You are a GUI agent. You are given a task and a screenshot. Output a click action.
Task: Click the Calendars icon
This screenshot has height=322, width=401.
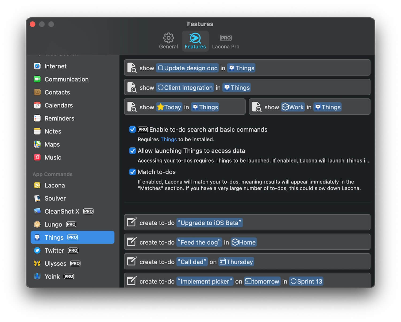point(37,105)
